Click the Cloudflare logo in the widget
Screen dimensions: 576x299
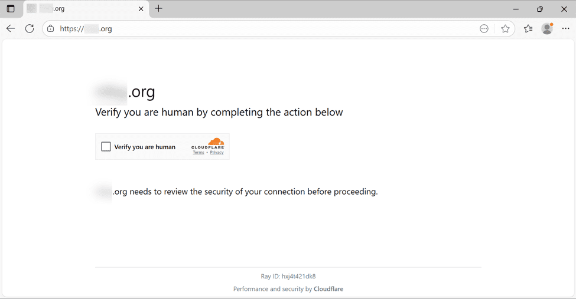pyautogui.click(x=208, y=143)
